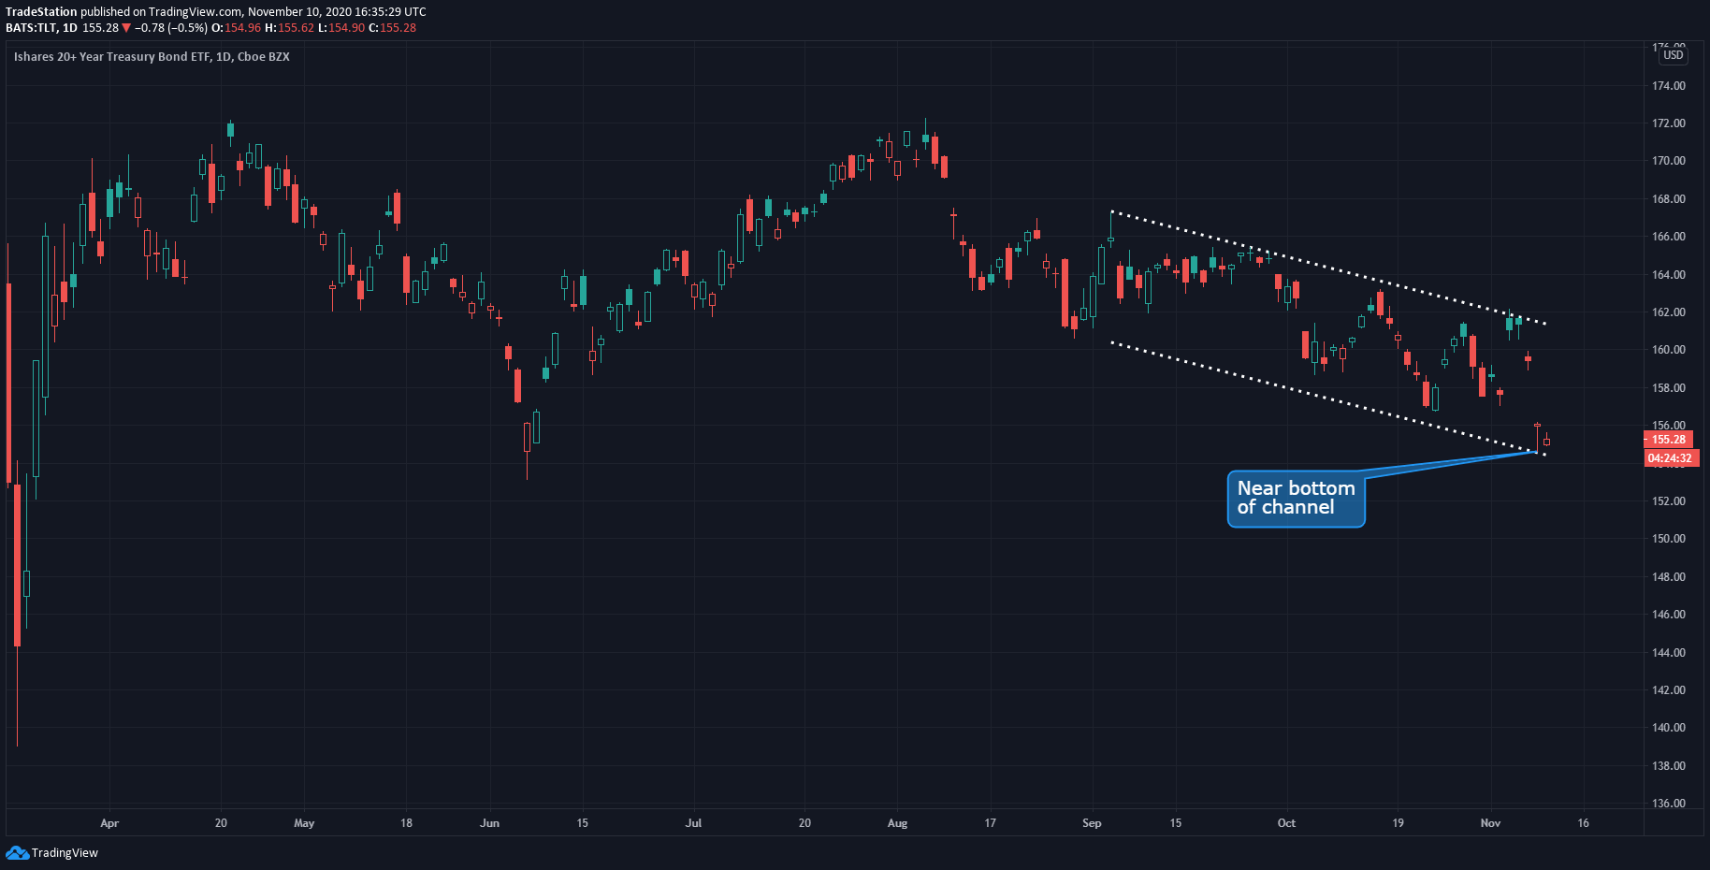This screenshot has width=1710, height=870.
Task: Click the USD currency label on price axis
Action: pyautogui.click(x=1674, y=55)
